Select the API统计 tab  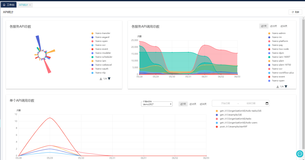click(x=23, y=5)
